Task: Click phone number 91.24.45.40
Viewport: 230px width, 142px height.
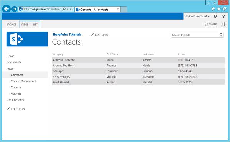Action: pyautogui.click(x=185, y=71)
